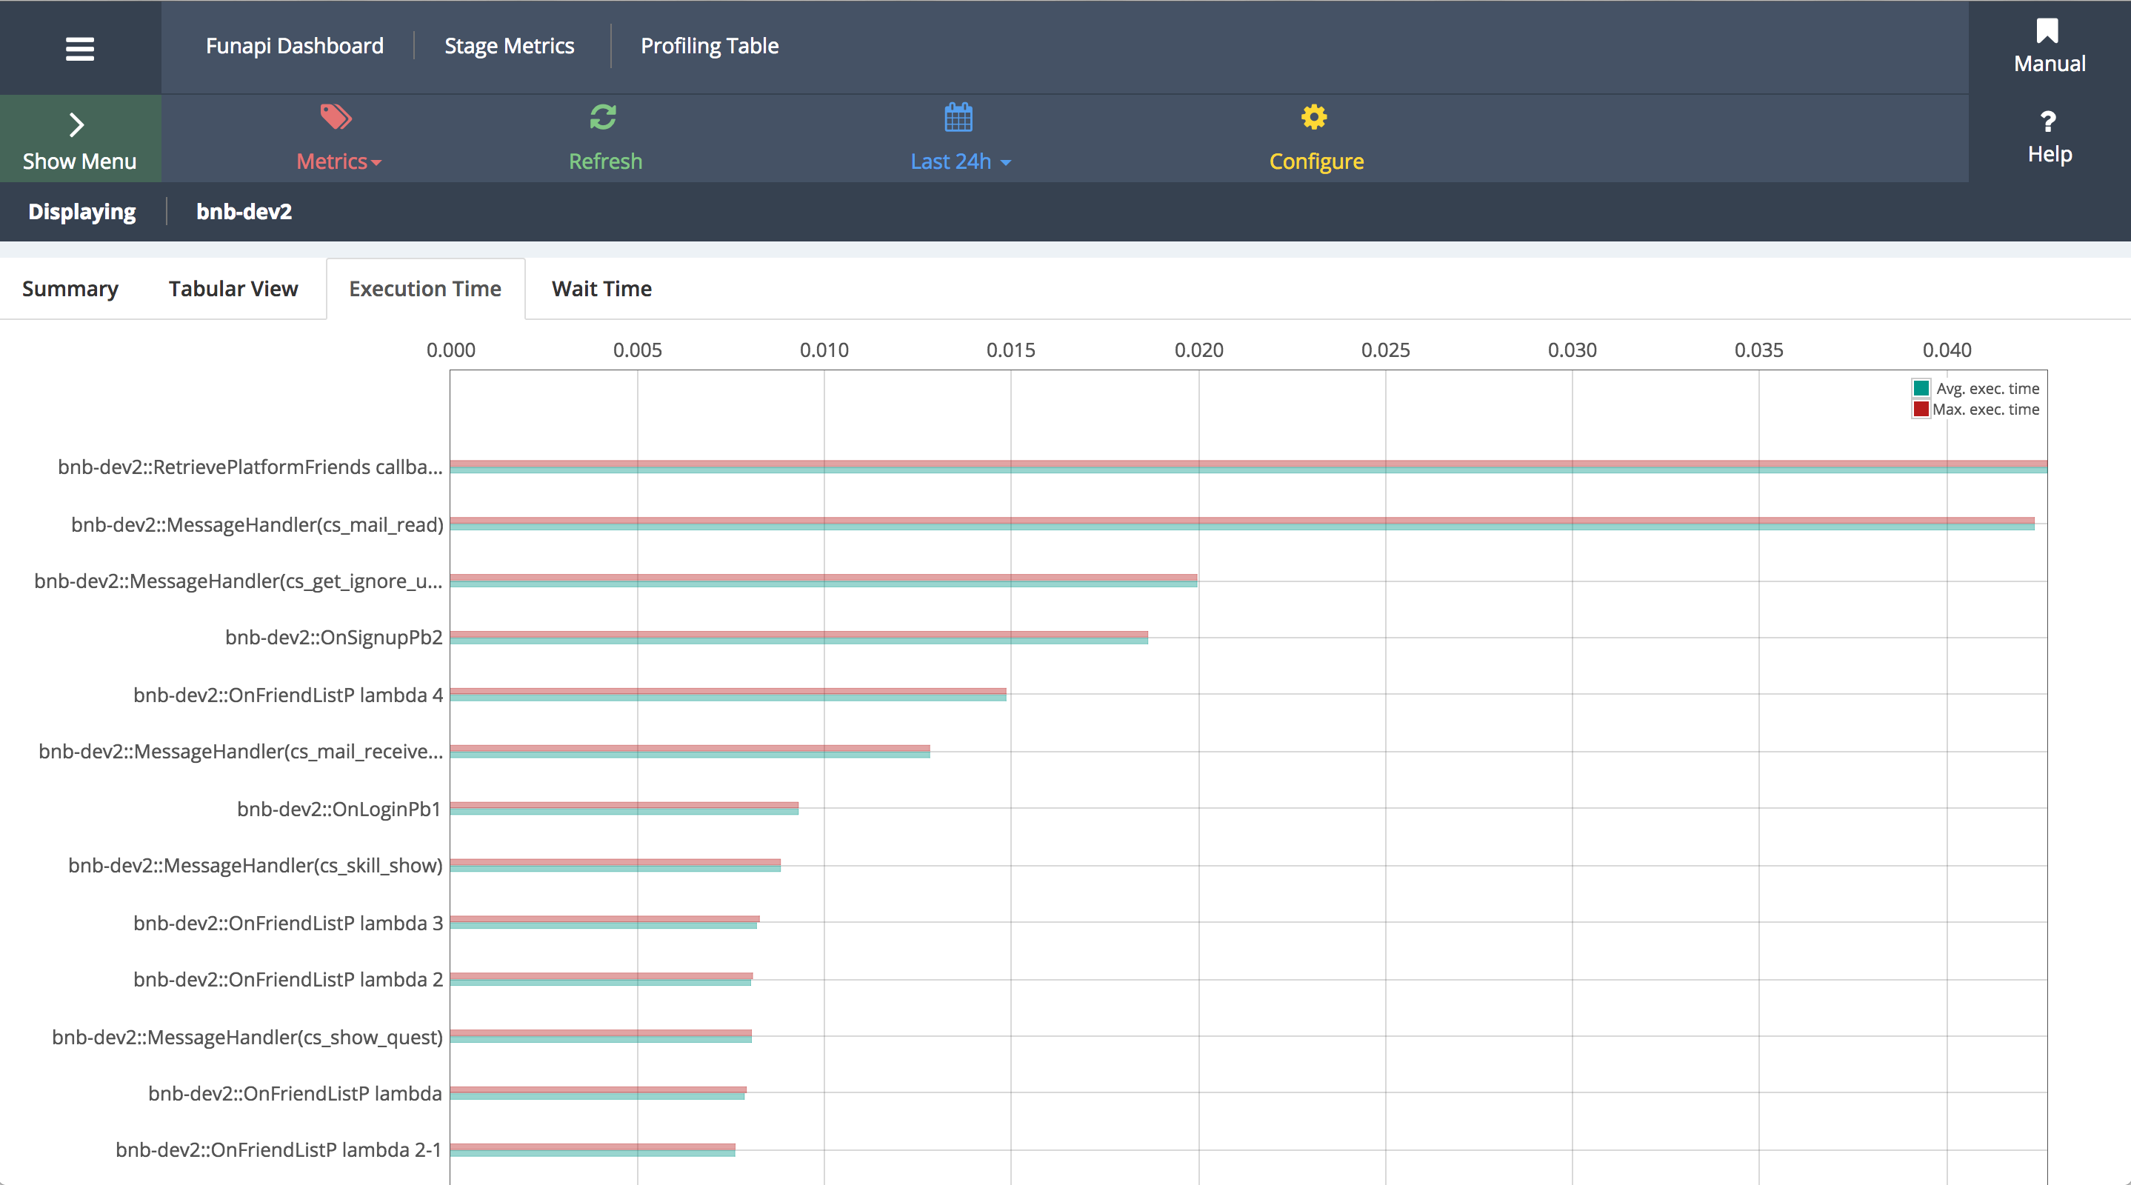Image resolution: width=2131 pixels, height=1185 pixels.
Task: Click the green Refresh arrows icon
Action: pos(603,118)
